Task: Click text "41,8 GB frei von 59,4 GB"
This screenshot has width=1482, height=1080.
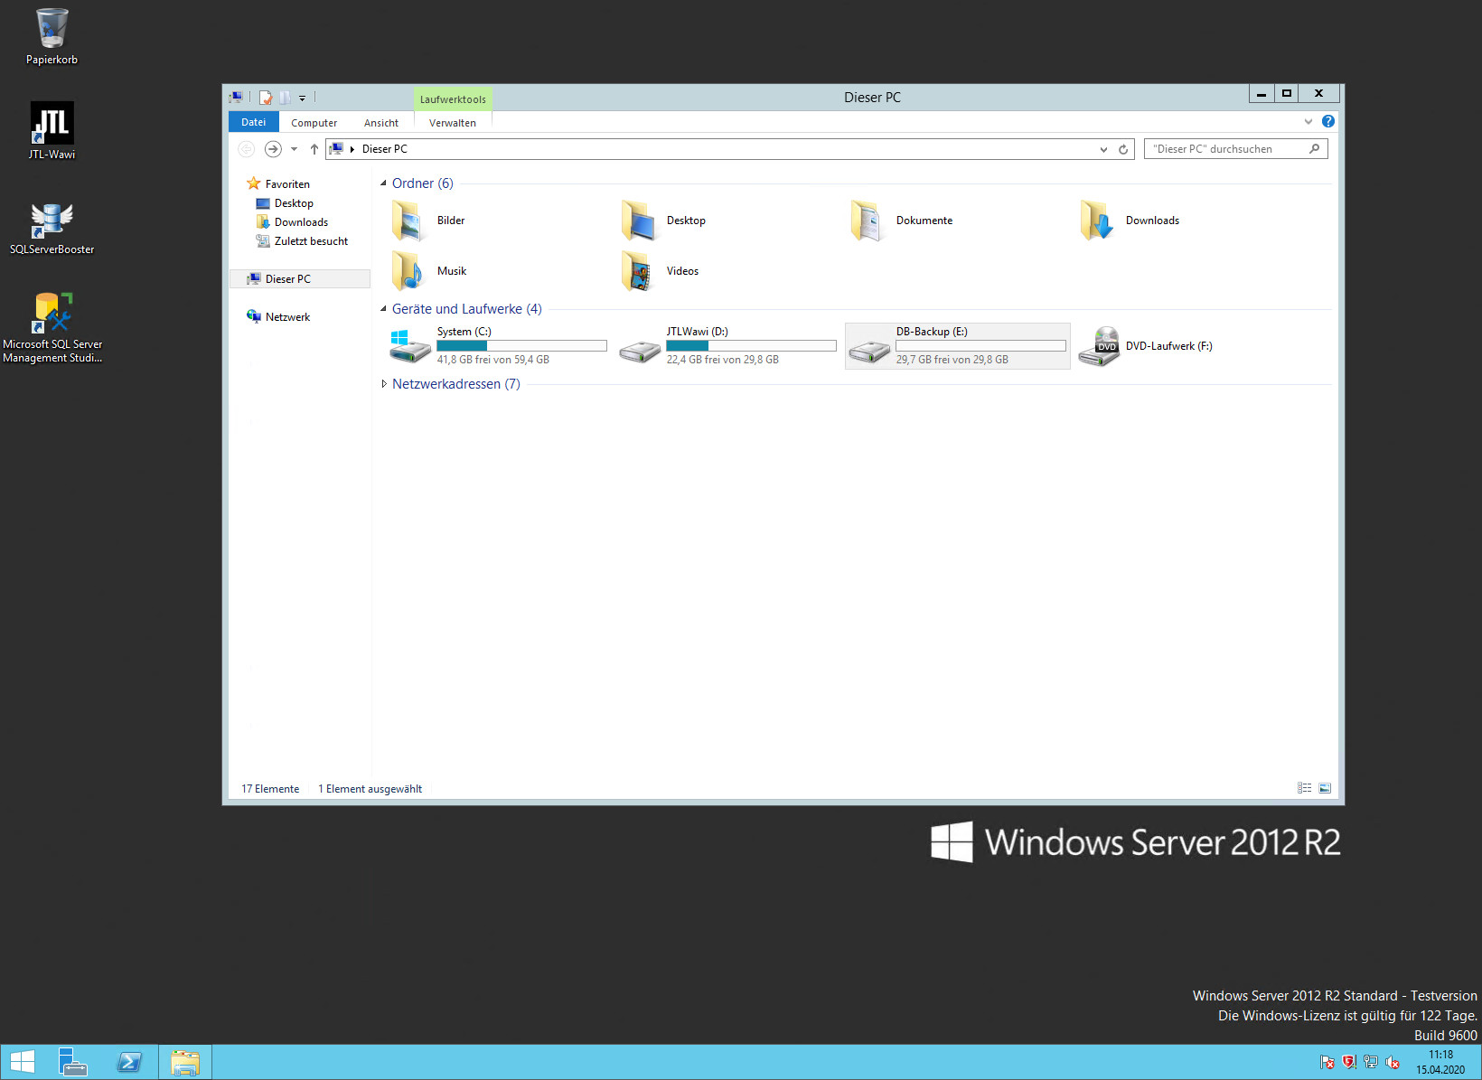Action: [x=493, y=360]
